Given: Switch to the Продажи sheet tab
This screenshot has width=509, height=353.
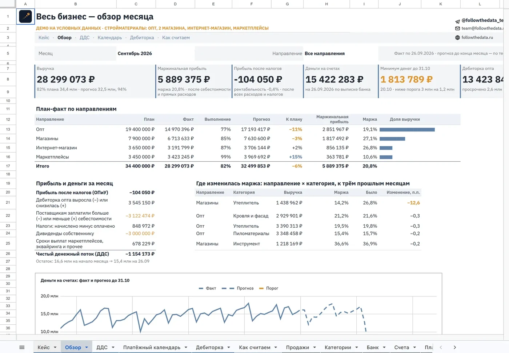Looking at the screenshot, I should [297, 348].
